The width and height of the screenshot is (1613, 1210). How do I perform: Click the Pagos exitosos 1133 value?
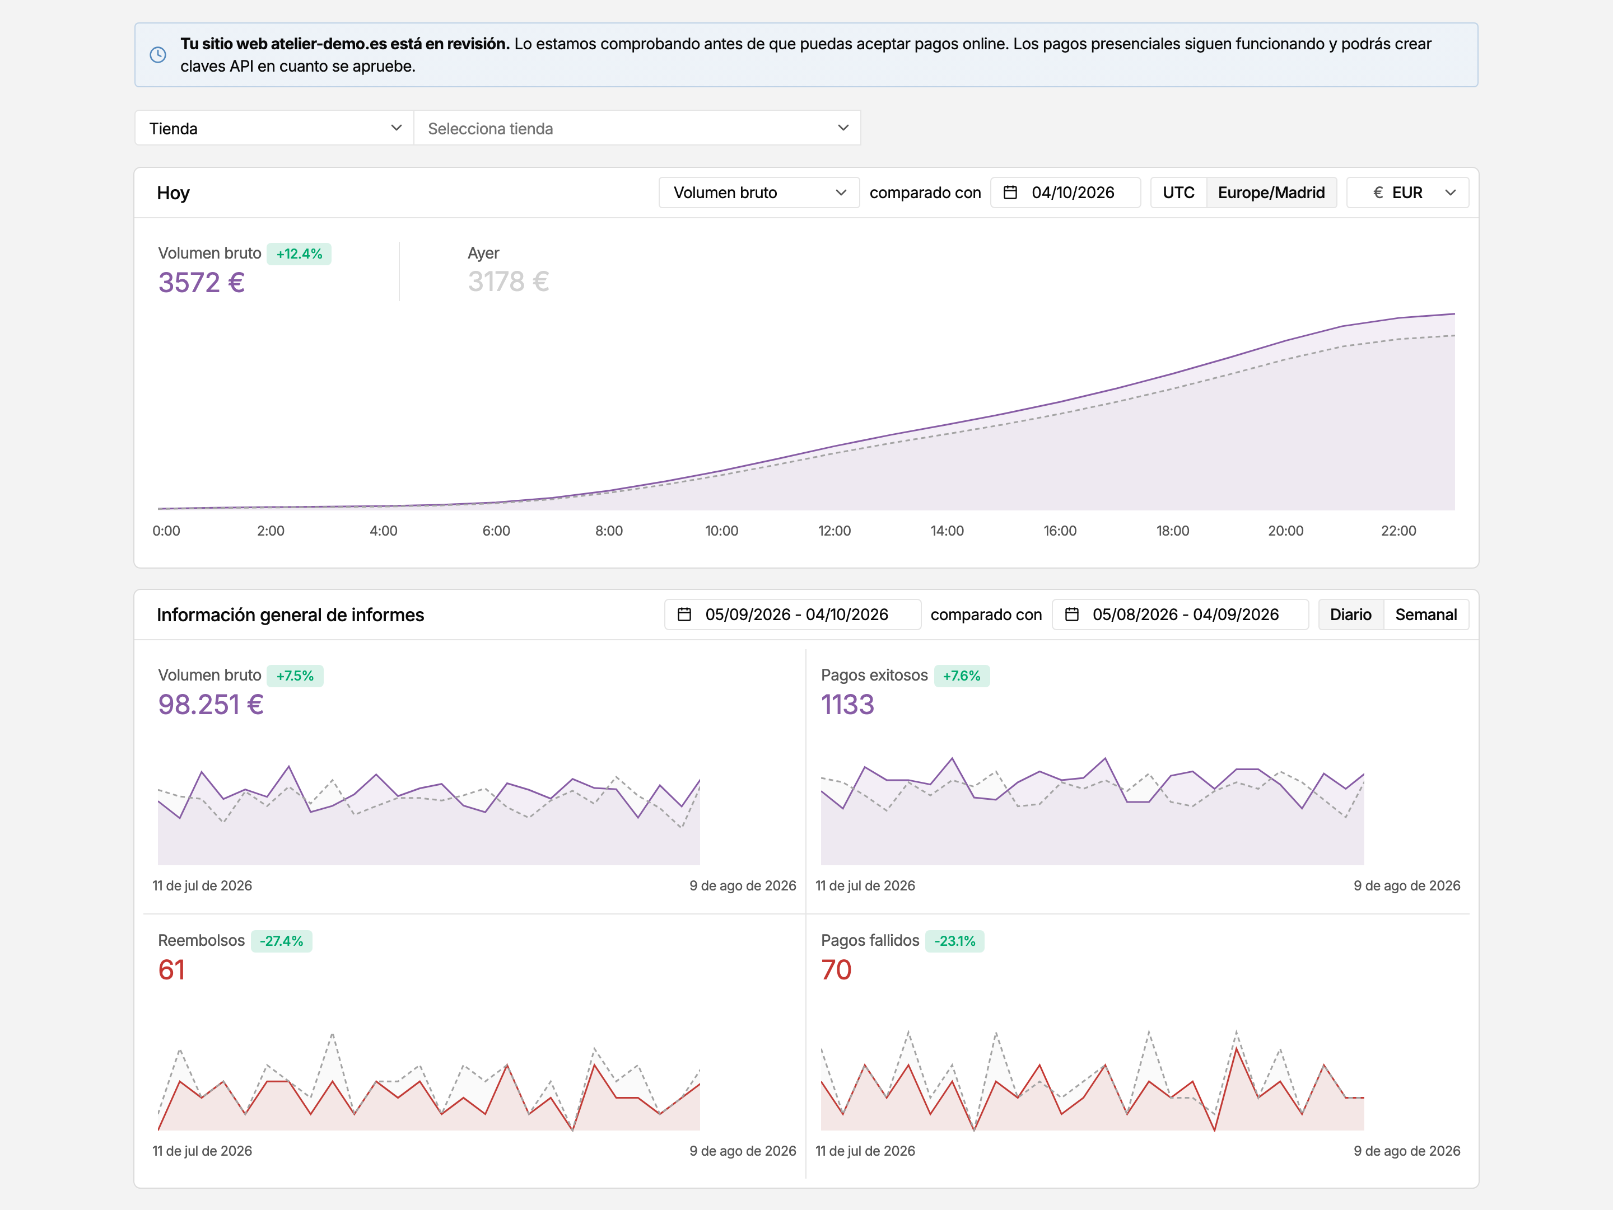point(847,705)
